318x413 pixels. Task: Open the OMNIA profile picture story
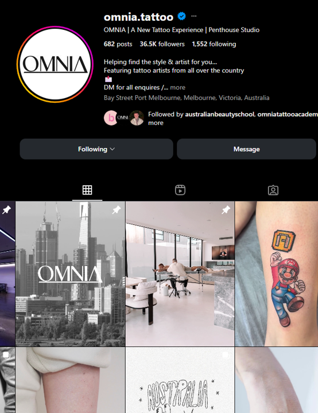click(x=55, y=64)
